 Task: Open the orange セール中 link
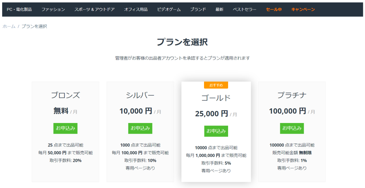274,9
